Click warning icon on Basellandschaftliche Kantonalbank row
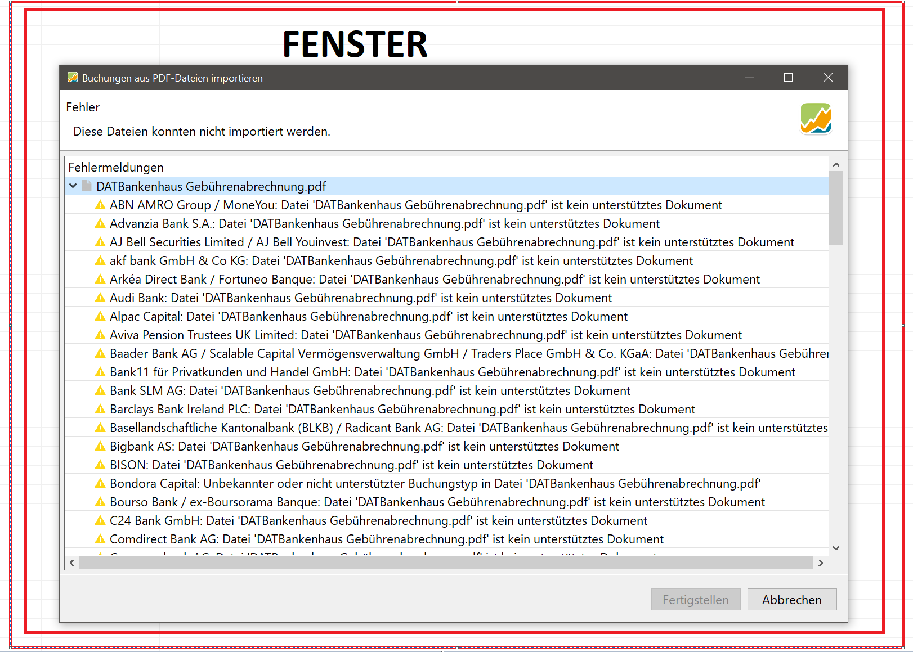Screen dimensions: 913x652 100,428
